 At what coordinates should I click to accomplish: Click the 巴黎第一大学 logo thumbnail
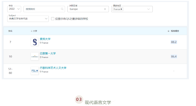35,57
